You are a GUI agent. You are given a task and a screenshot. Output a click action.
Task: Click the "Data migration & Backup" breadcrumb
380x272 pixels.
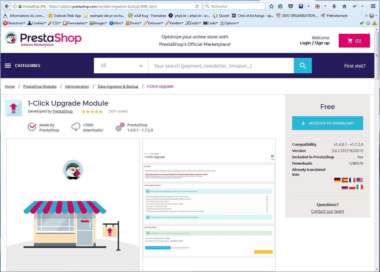(118, 86)
